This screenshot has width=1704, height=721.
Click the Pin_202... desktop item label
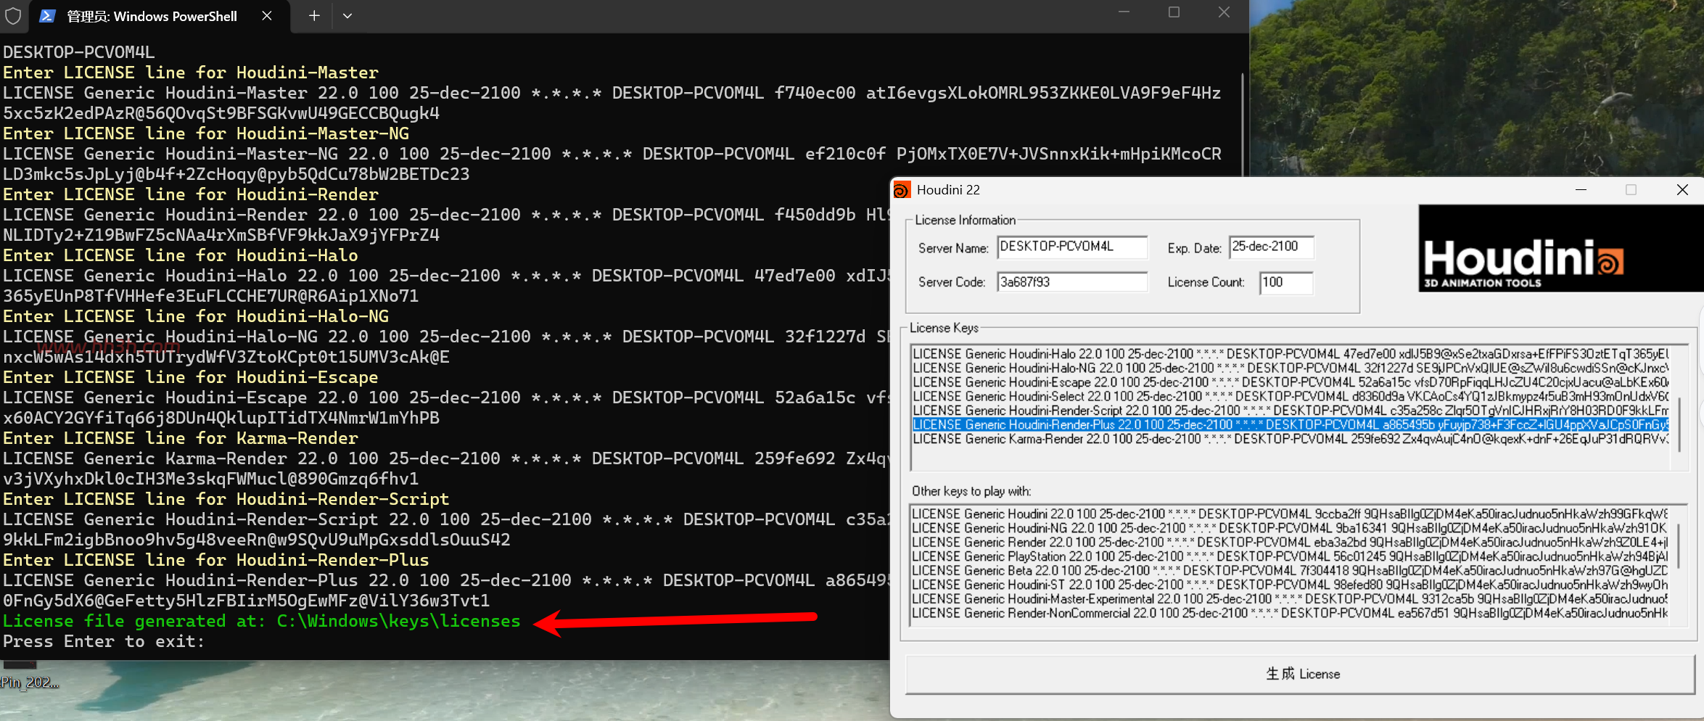point(30,683)
